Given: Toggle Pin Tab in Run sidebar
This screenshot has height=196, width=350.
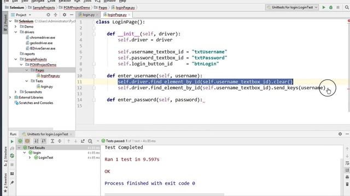Looking at the screenshot, I should [x=12, y=183].
